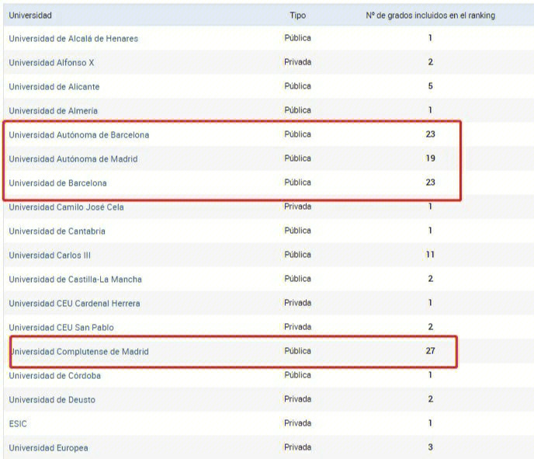This screenshot has width=534, height=459.
Task: Open Universidad CEU San Pablo link
Action: click(x=61, y=328)
